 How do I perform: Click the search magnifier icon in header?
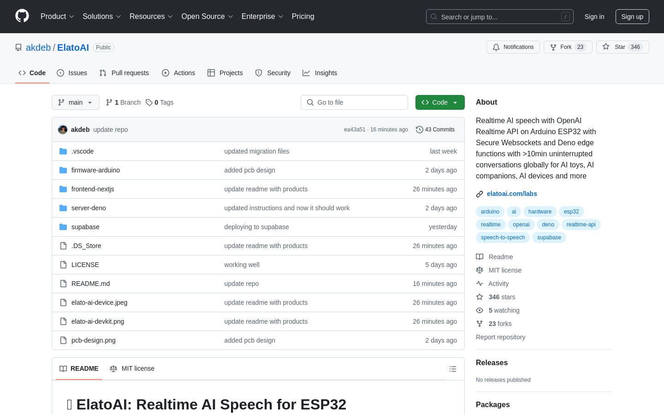434,17
